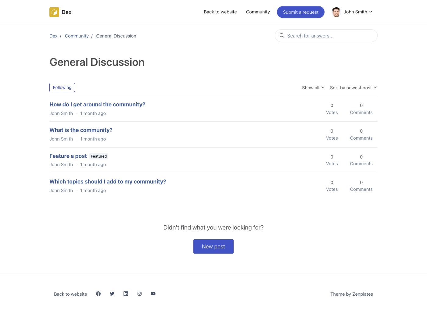The height and width of the screenshot is (317, 427).
Task: Open the YouTube footer icon
Action: (x=153, y=294)
